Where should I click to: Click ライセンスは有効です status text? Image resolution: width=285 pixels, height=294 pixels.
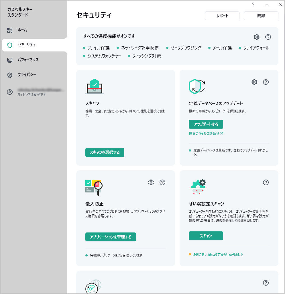32,95
